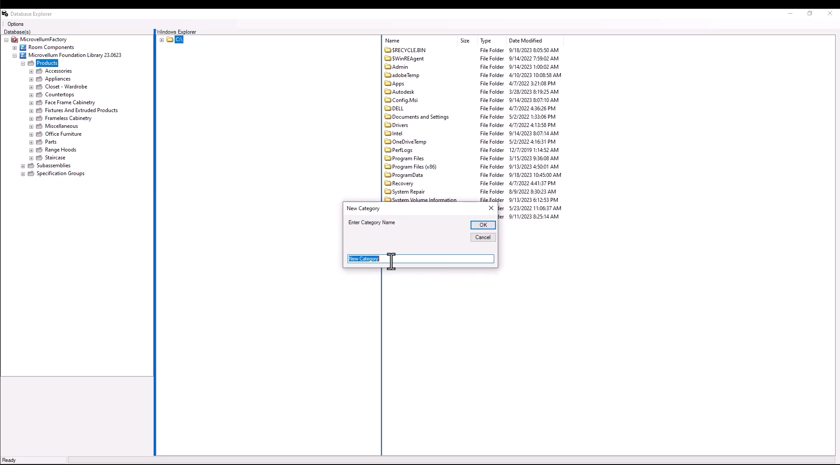The height and width of the screenshot is (465, 840).
Task: Click the Products folder icon
Action: (31, 63)
